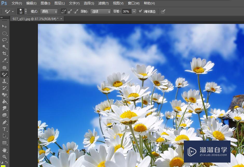Image resolution: width=244 pixels, height=167 pixels.
Task: Toggle the 消除锯齿 anti-alias checkbox
Action: (x=140, y=11)
